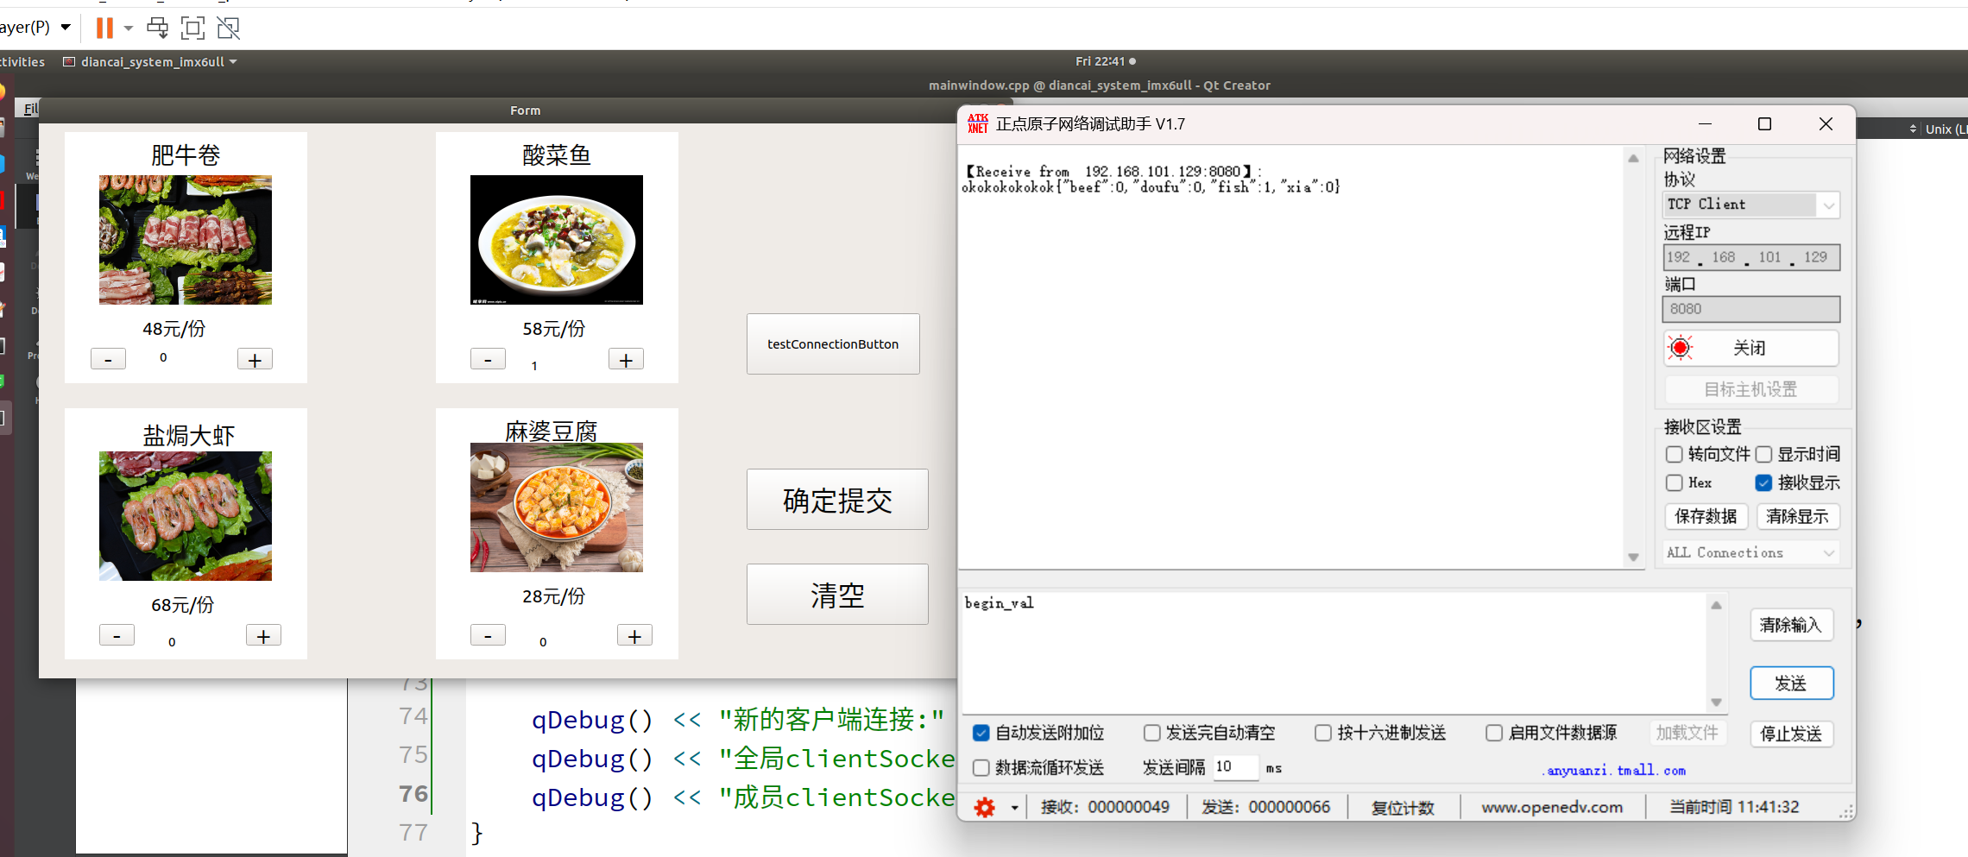1968x857 pixels.
Task: Click the 保存数据 button
Action: point(1706,516)
